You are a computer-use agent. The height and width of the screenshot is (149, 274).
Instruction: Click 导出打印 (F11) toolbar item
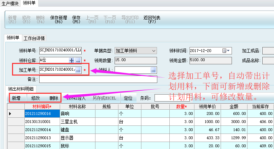click(x=130, y=19)
